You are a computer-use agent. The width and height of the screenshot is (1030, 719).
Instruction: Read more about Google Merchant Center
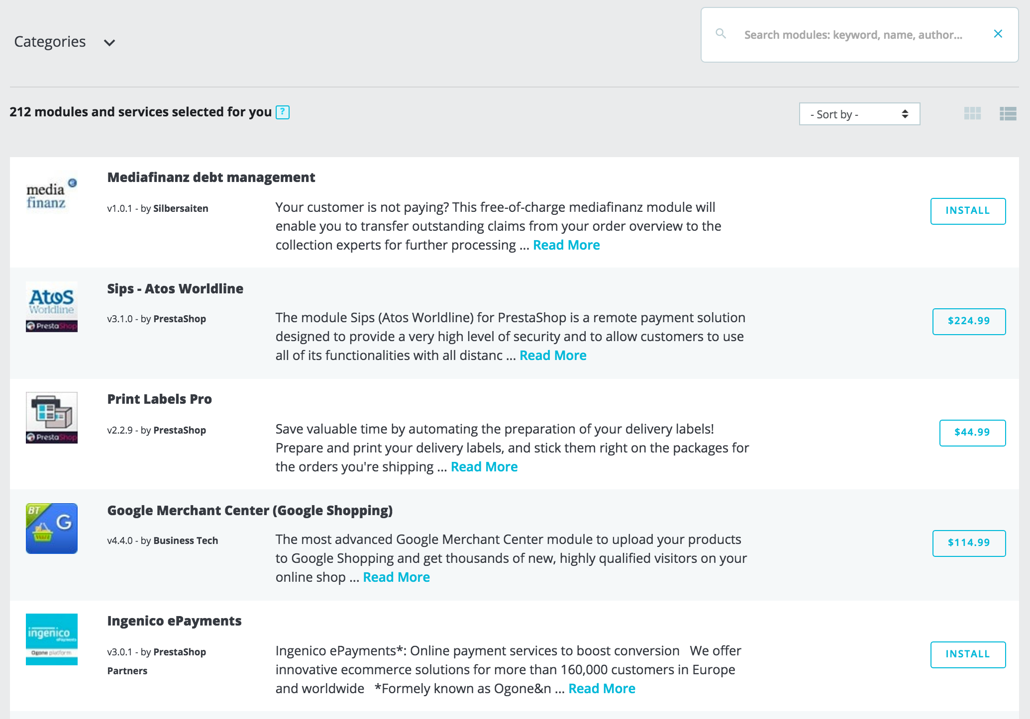(396, 577)
